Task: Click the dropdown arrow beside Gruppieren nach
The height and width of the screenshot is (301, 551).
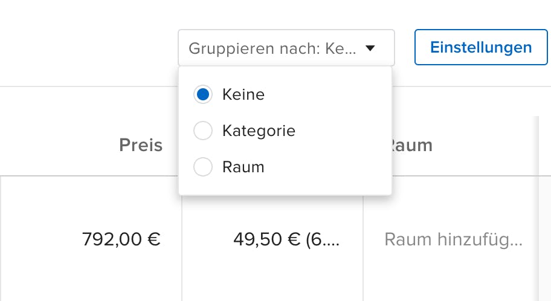Action: [x=370, y=48]
